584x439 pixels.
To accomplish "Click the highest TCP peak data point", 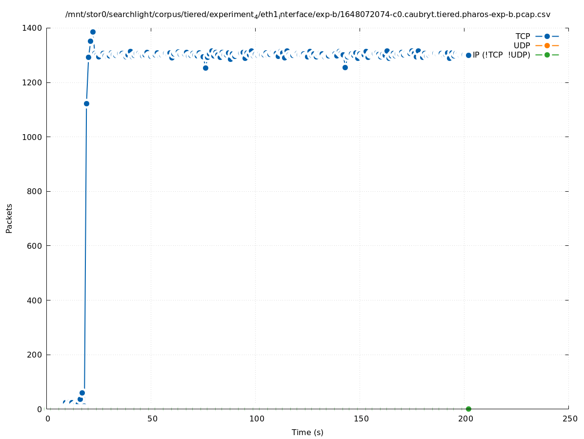I will click(x=93, y=32).
